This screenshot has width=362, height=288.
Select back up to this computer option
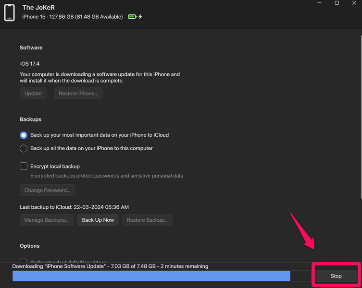(23, 149)
